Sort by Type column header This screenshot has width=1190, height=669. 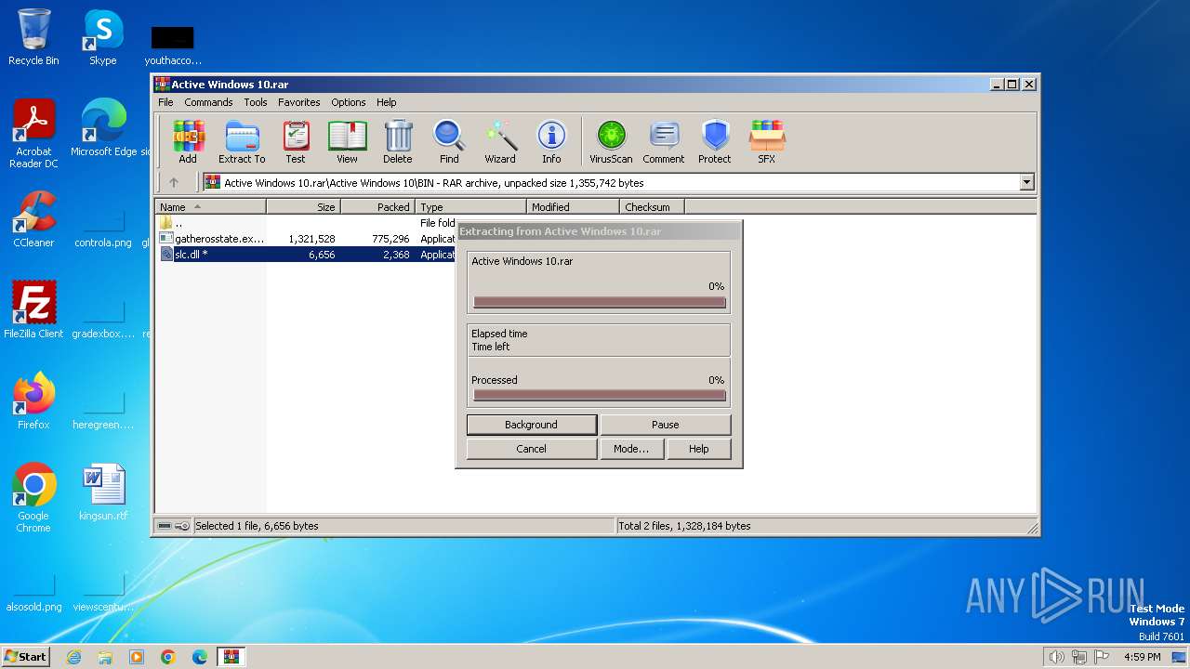[471, 207]
